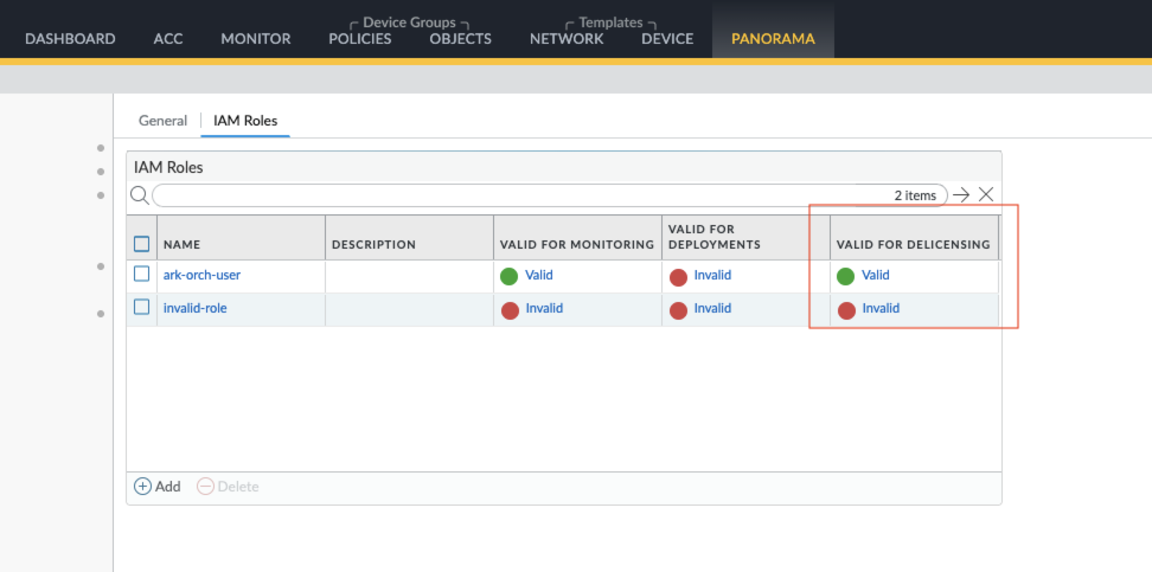Click the search magnifier icon
The image size is (1152, 572).
139,195
